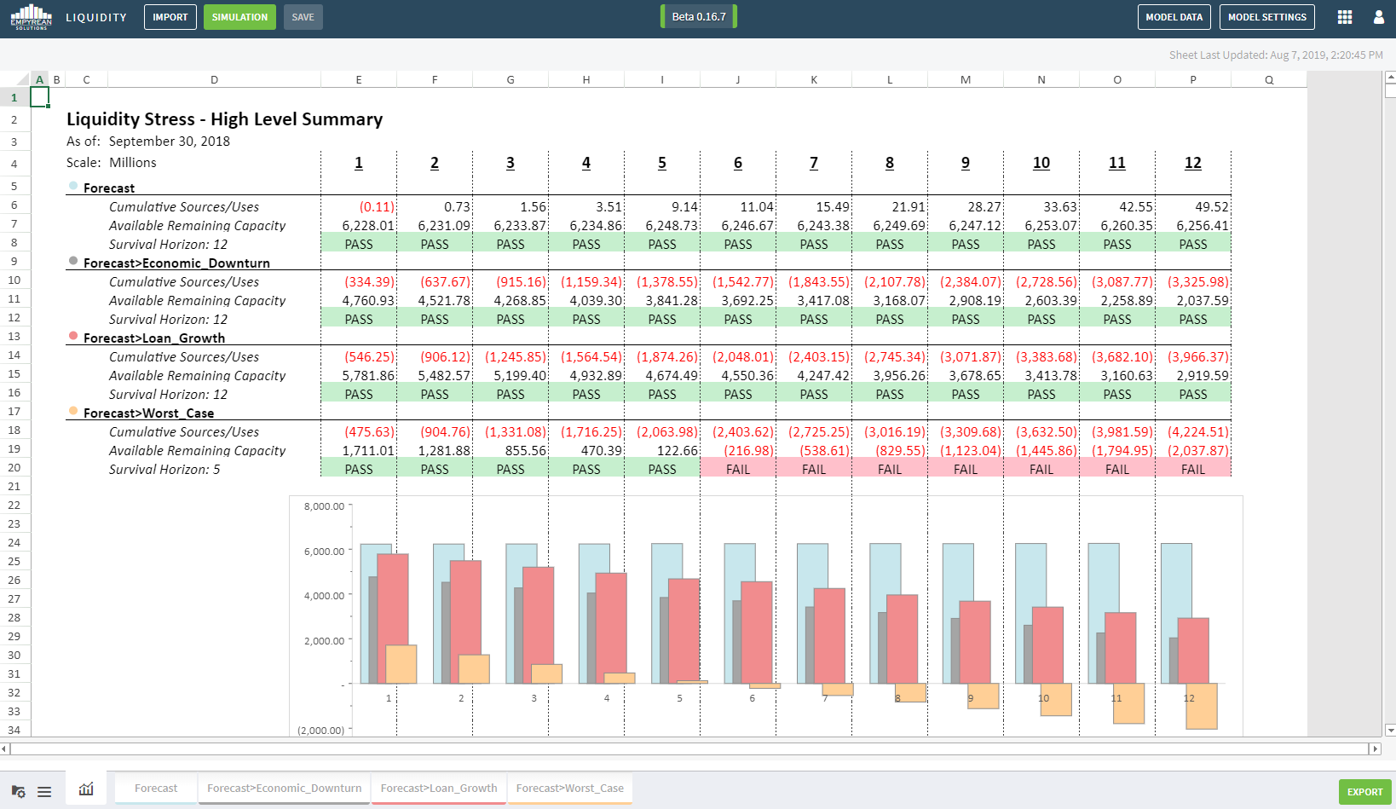Open the hamburger sheet list icon
Screen dimensions: 1396x809
[44, 792]
